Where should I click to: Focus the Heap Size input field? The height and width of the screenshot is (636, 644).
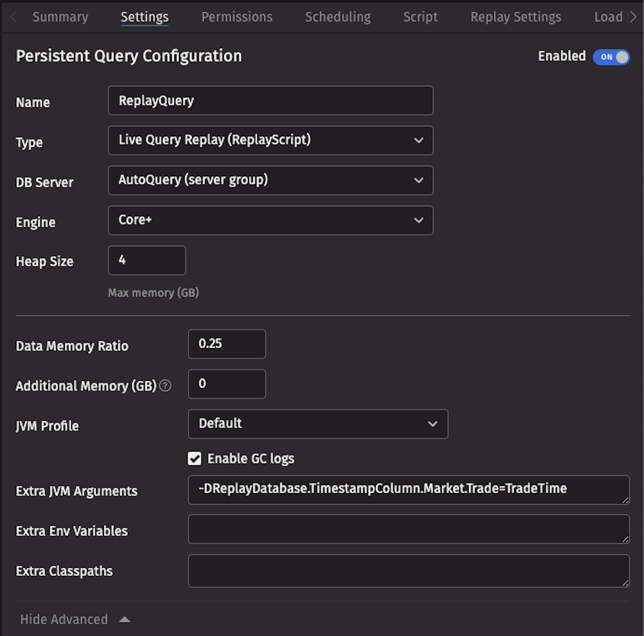(147, 260)
